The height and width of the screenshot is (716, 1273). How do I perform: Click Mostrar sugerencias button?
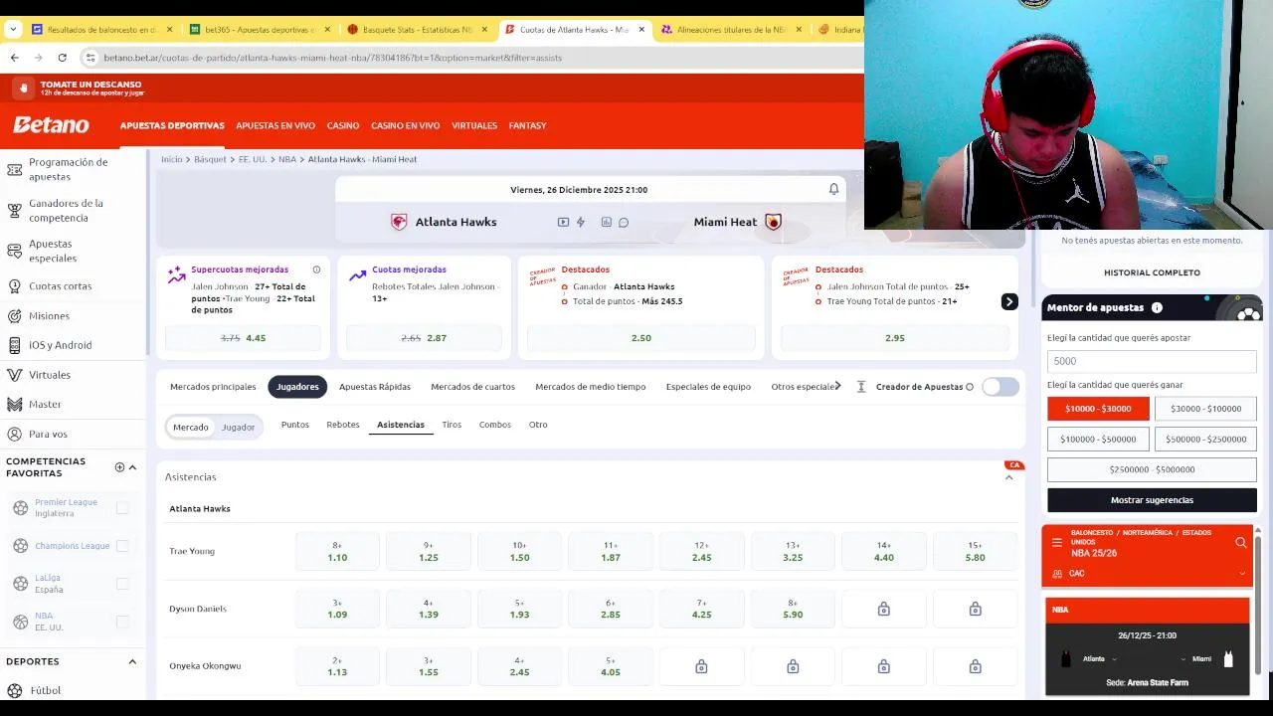click(x=1152, y=500)
